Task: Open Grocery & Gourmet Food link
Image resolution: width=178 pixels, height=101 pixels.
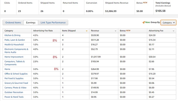Action: (x=16, y=83)
